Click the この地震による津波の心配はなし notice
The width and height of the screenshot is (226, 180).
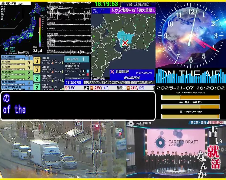(138, 5)
